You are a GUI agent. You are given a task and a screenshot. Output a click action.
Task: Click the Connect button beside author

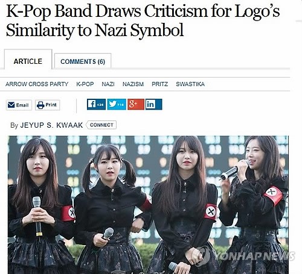pos(101,125)
